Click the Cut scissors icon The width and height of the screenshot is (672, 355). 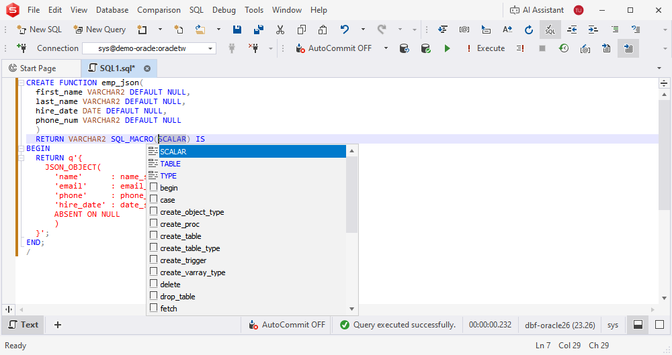point(280,30)
